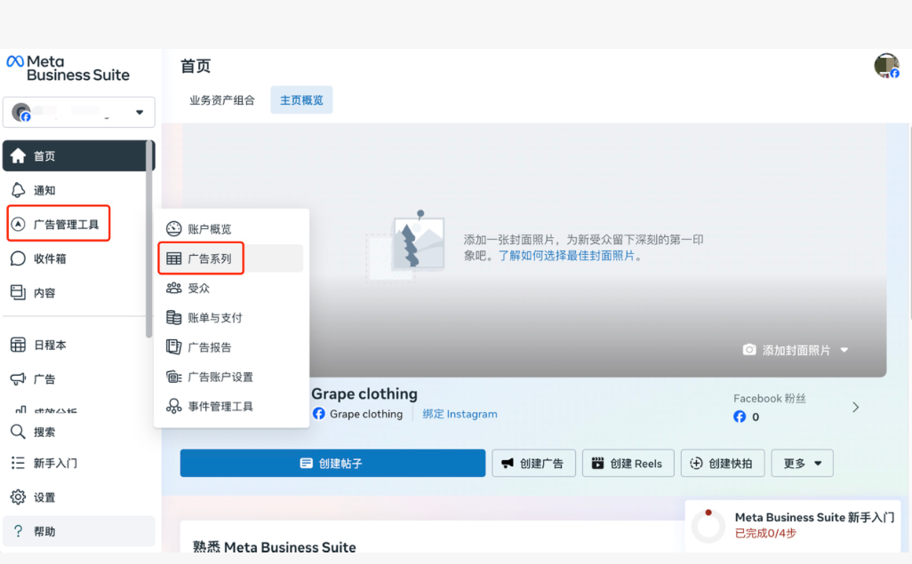Viewport: 912px width, 564px height.
Task: Click the megaphone icon for 广告
Action: coord(18,379)
